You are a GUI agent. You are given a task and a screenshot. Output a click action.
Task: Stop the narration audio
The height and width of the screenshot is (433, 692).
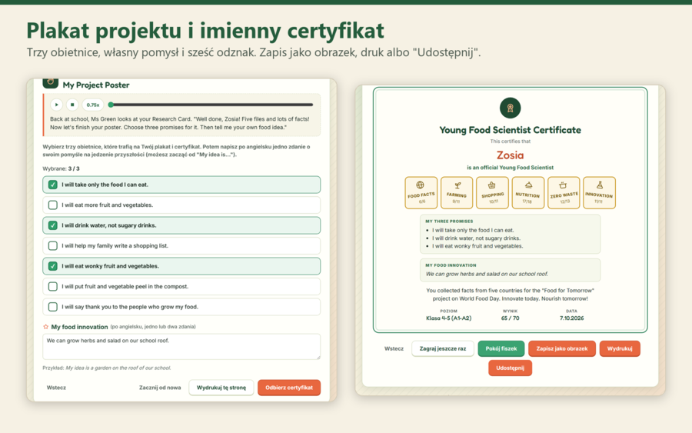tap(72, 105)
